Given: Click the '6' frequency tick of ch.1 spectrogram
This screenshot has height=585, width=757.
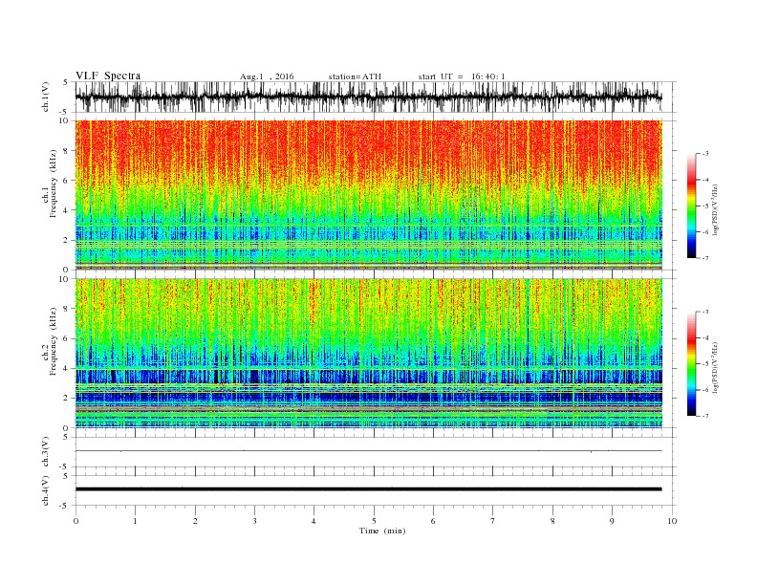Looking at the screenshot, I should click(67, 181).
